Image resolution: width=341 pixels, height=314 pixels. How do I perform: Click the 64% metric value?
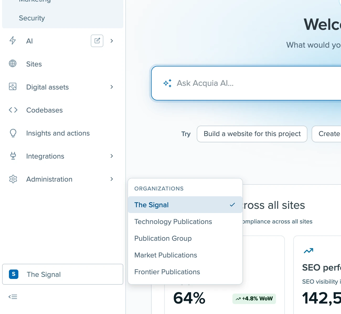point(189,298)
